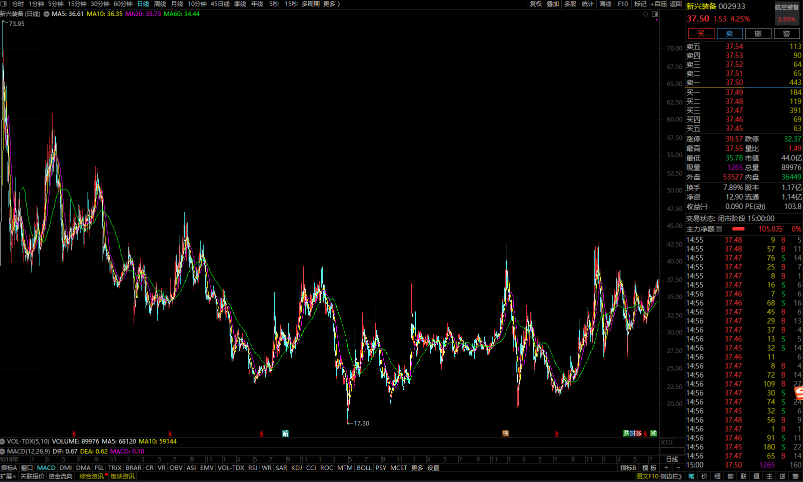Select the BOLL indicator tab
The width and height of the screenshot is (803, 482).
pos(364,468)
